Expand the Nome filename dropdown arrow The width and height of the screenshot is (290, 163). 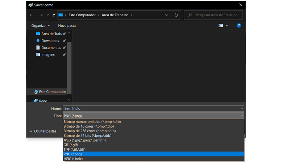[x=241, y=108]
